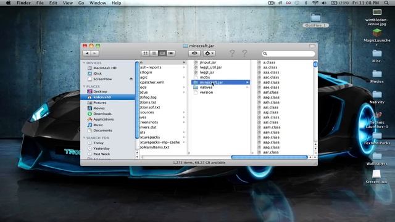
Task: Open the View menu
Action: tap(67, 2)
